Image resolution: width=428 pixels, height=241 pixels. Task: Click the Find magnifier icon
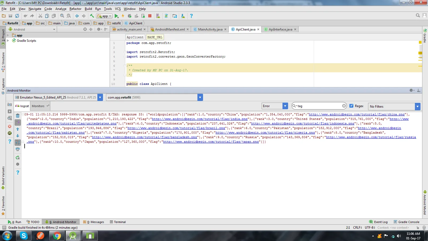pos(62,16)
